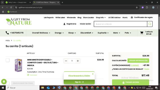The width and height of the screenshot is (160, 90).
Task: Show hidden system tray icons
Action: 129,88
